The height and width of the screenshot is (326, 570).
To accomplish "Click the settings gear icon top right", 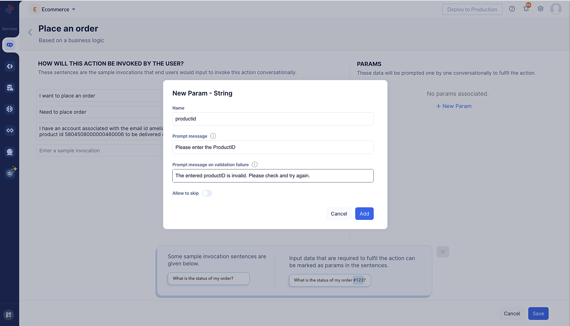I will (x=541, y=9).
